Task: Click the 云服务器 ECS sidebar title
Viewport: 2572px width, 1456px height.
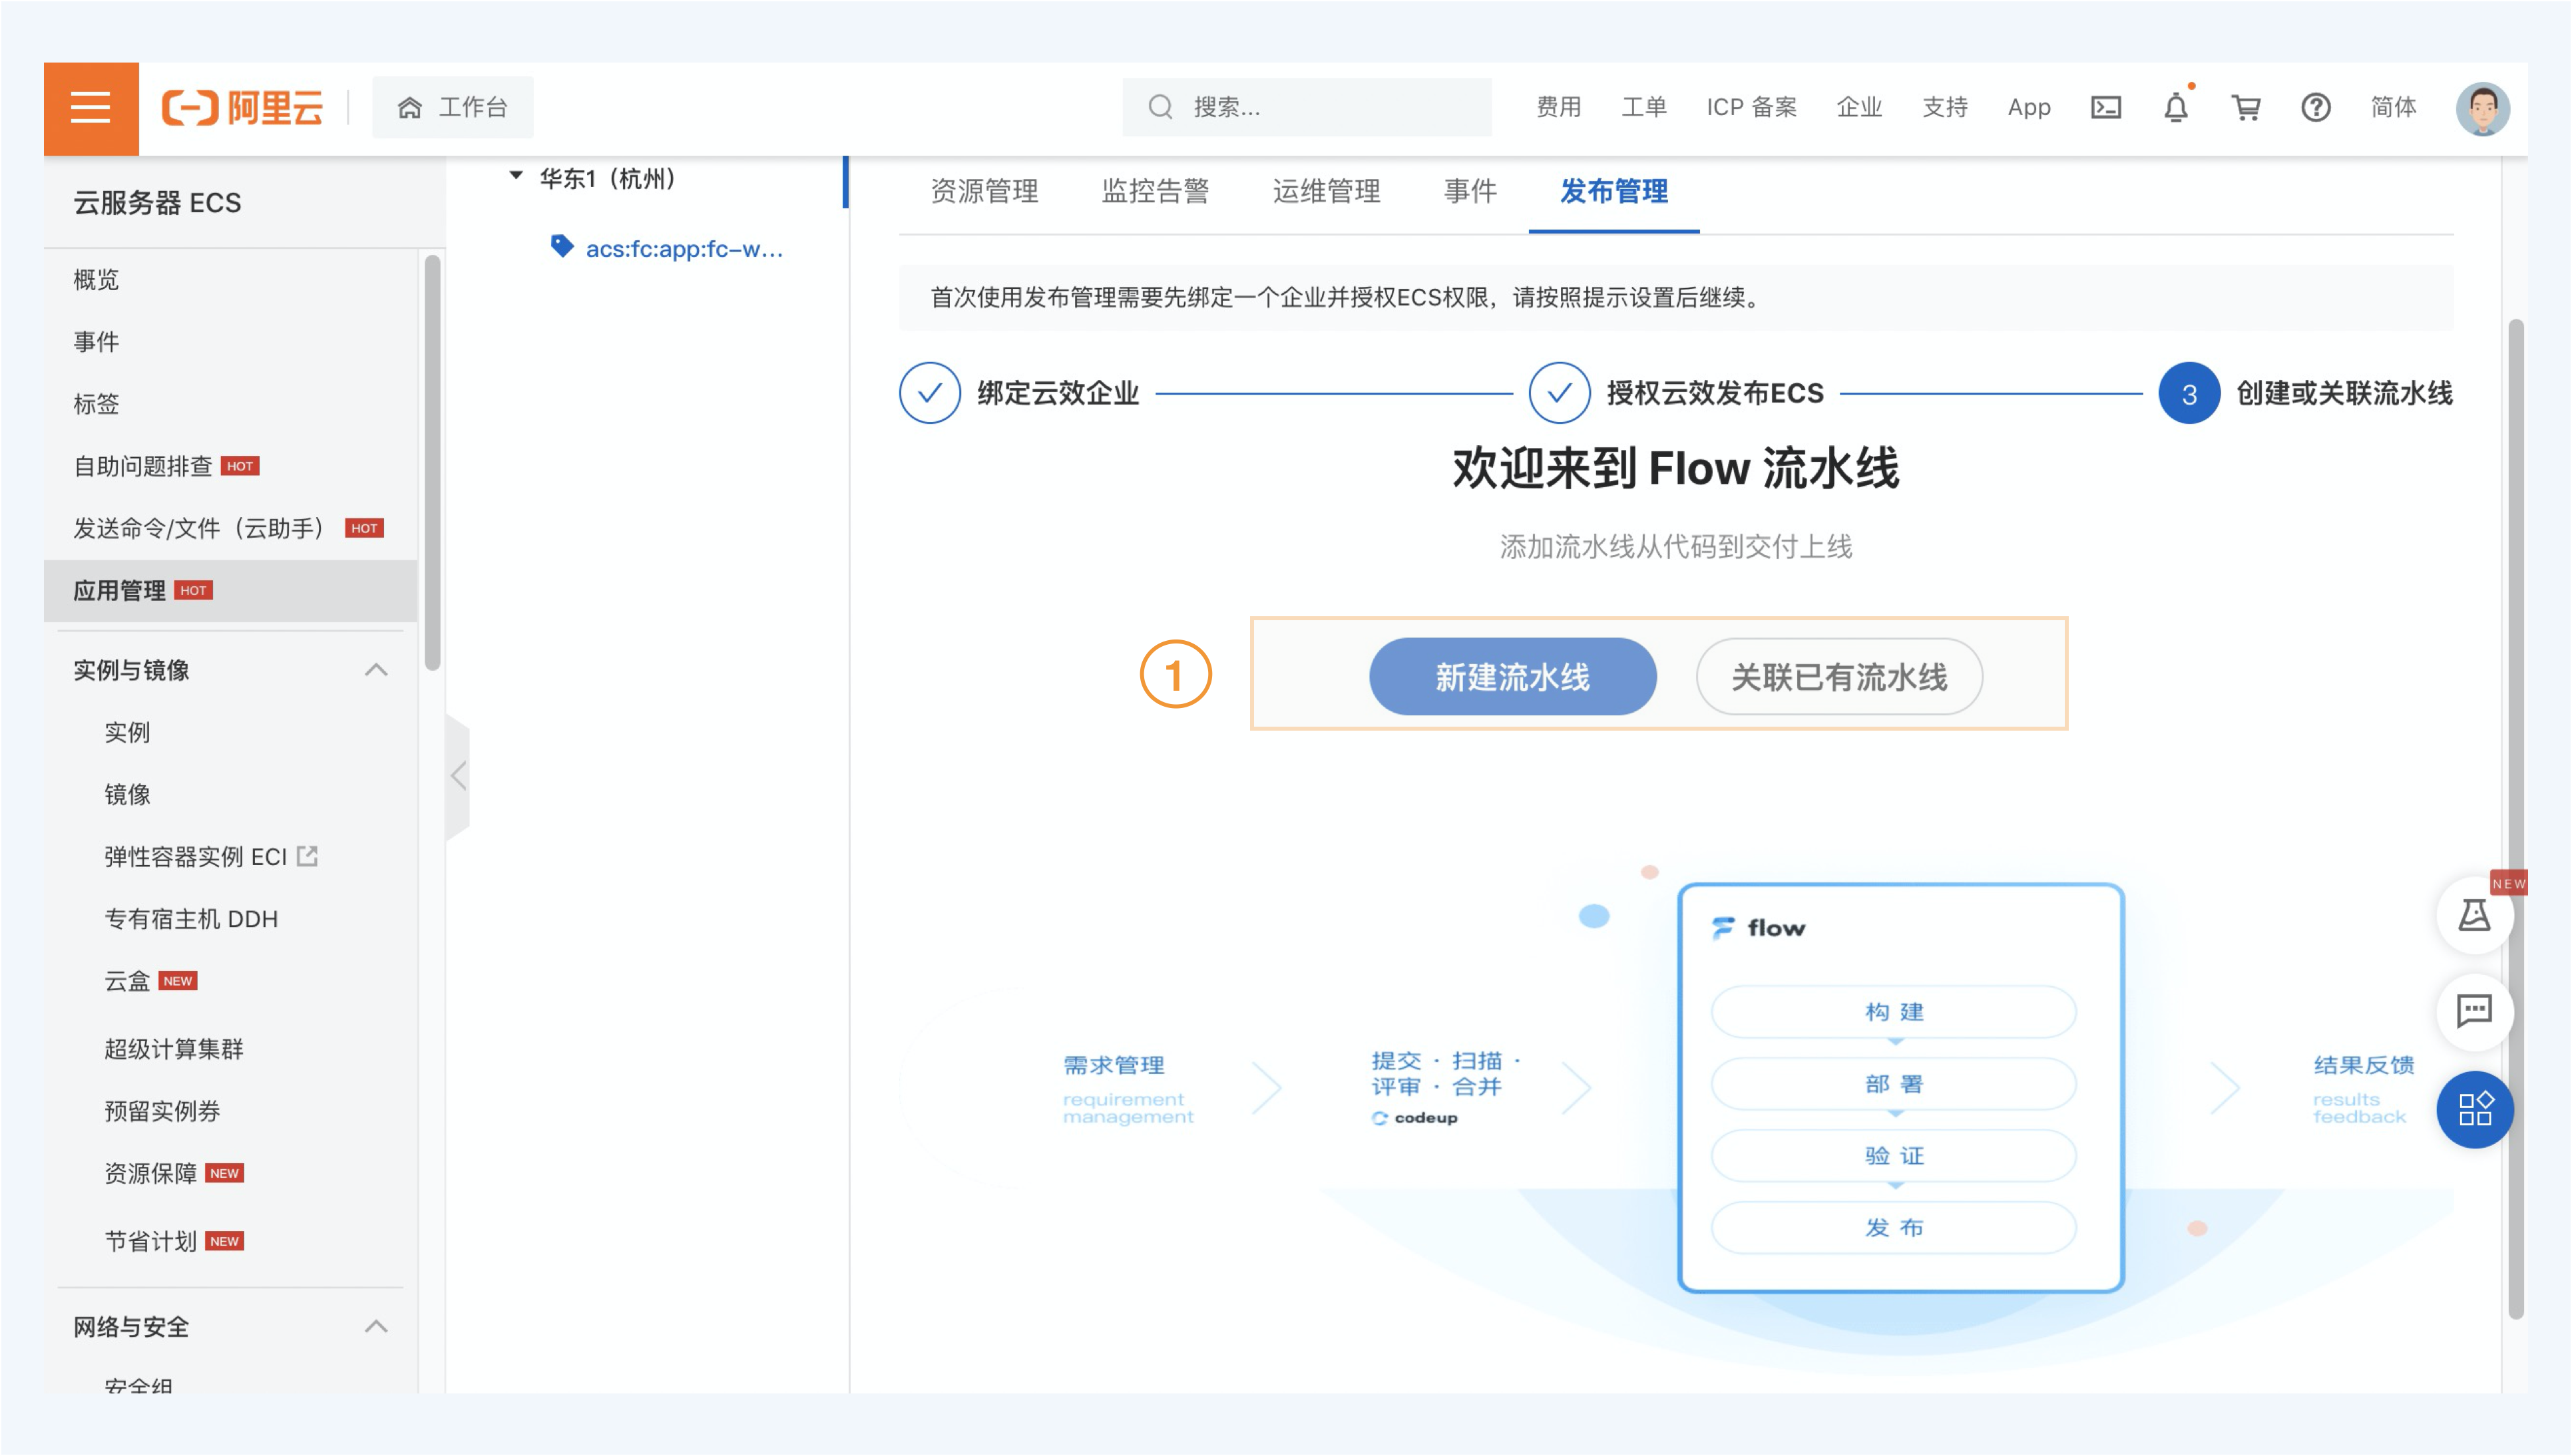Action: [x=157, y=203]
